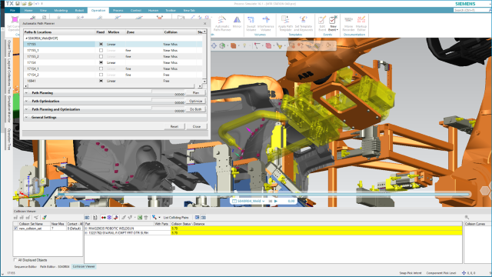Screen dimensions: 492x277
Task: Open the New Event dropdown arrow
Action: [337, 30]
